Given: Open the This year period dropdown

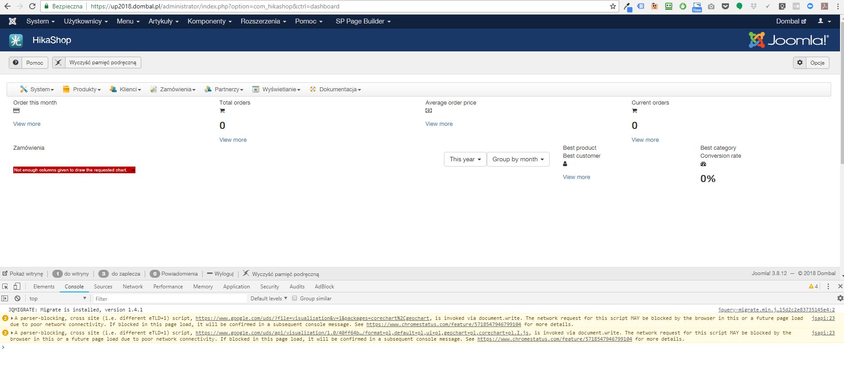Looking at the screenshot, I should [x=465, y=159].
